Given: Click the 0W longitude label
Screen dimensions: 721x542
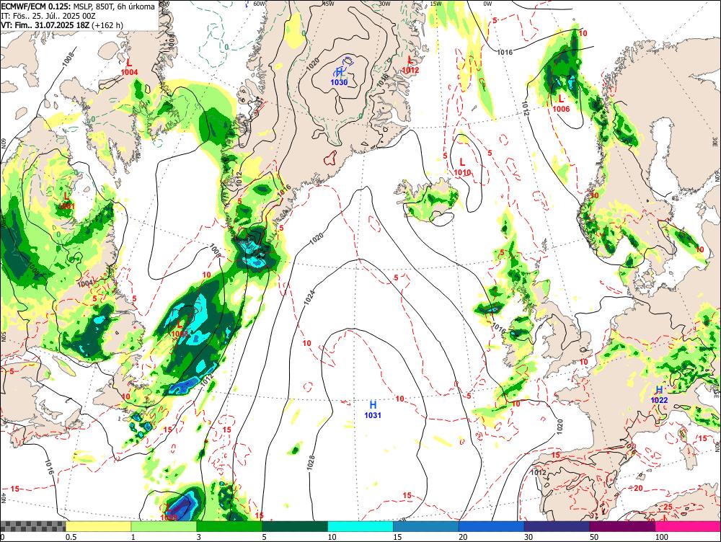Looking at the screenshot, I should pos(487,4).
